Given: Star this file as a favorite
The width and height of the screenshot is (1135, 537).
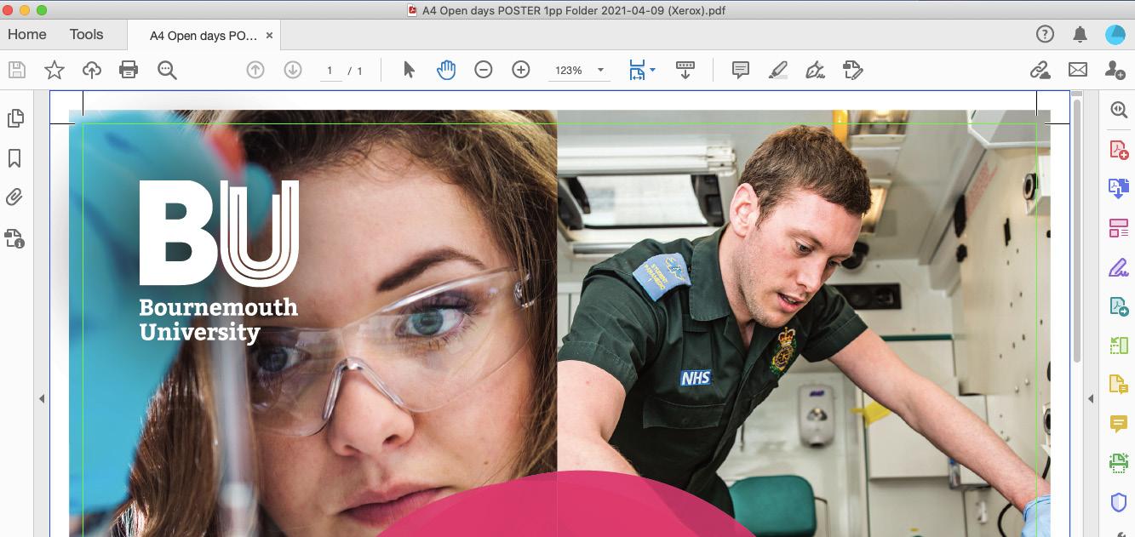Looking at the screenshot, I should 54,70.
